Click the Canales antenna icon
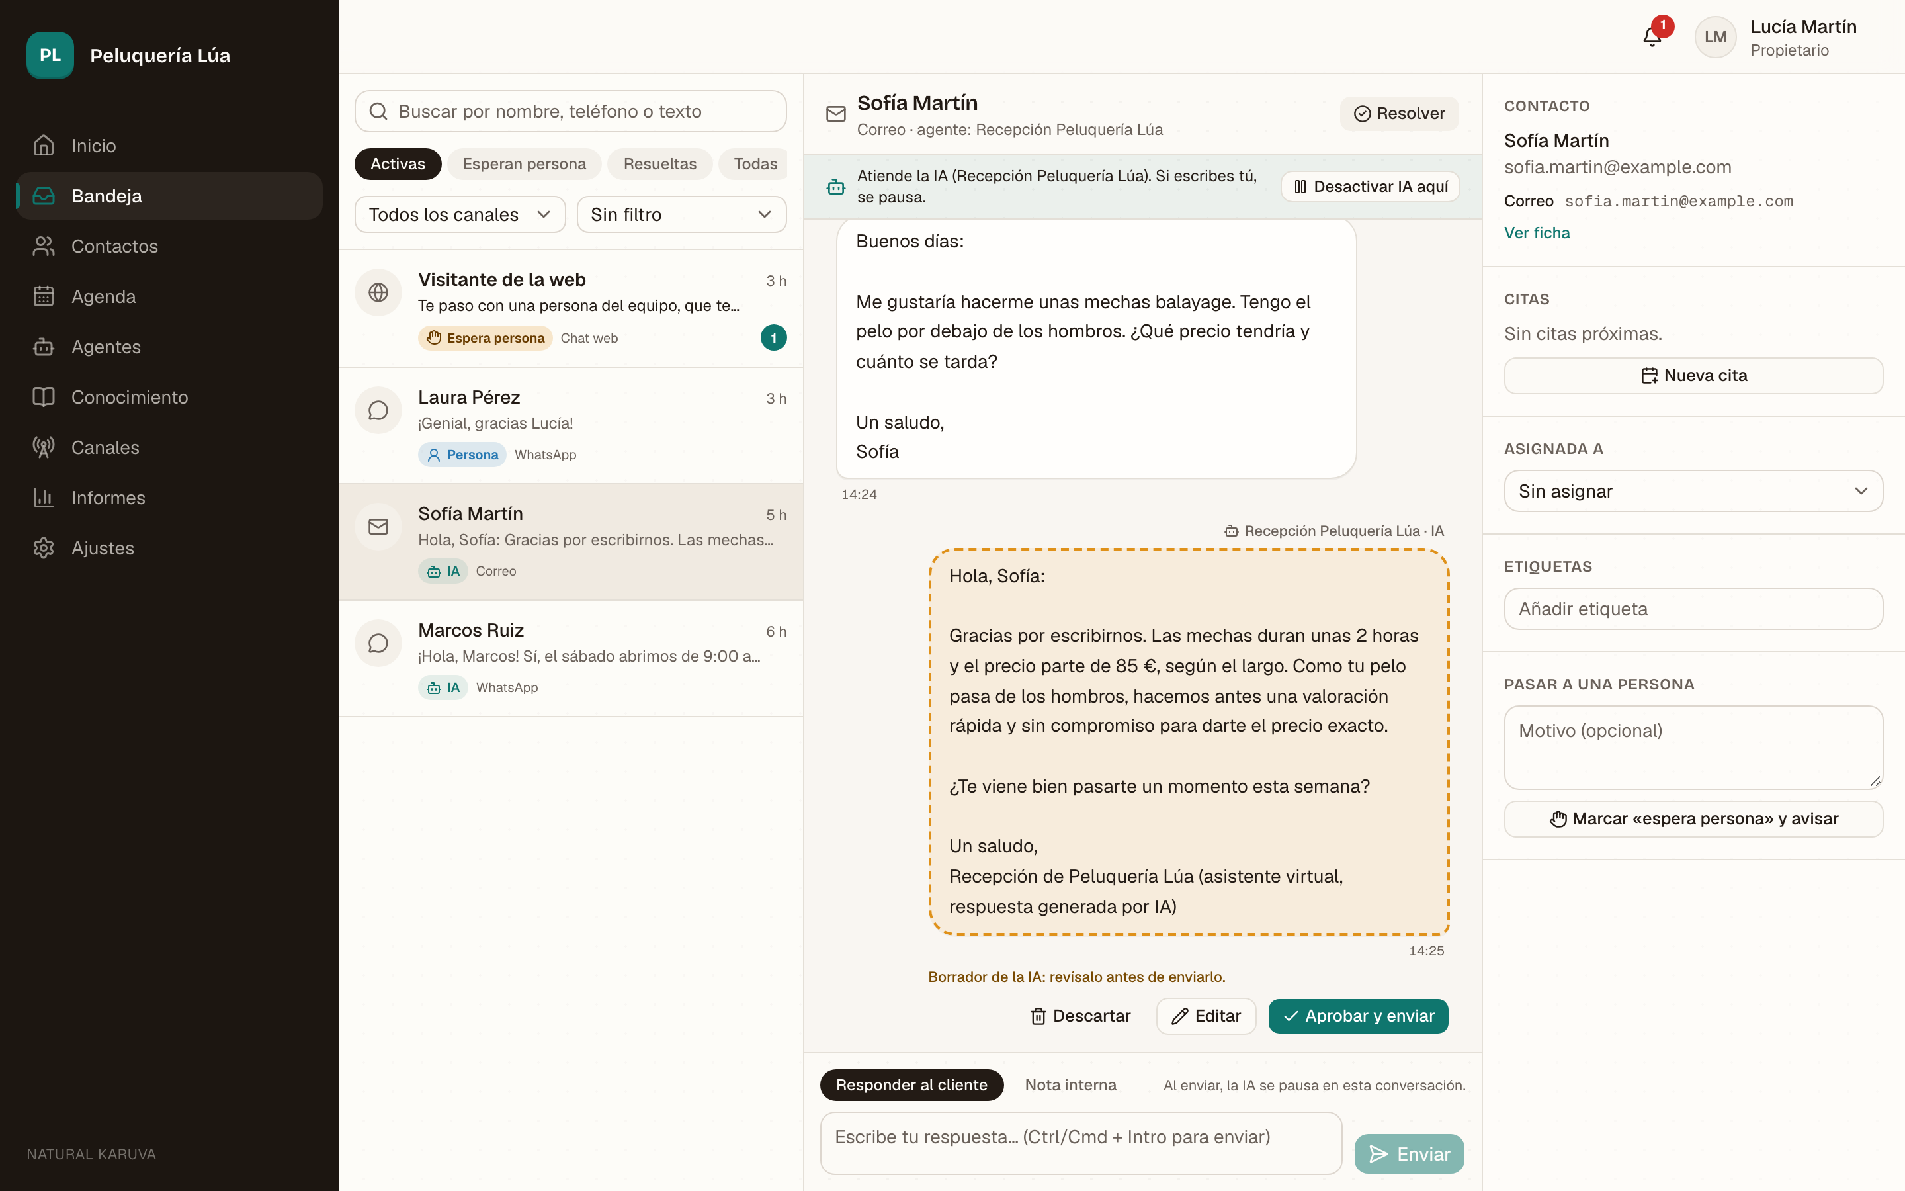 point(43,447)
